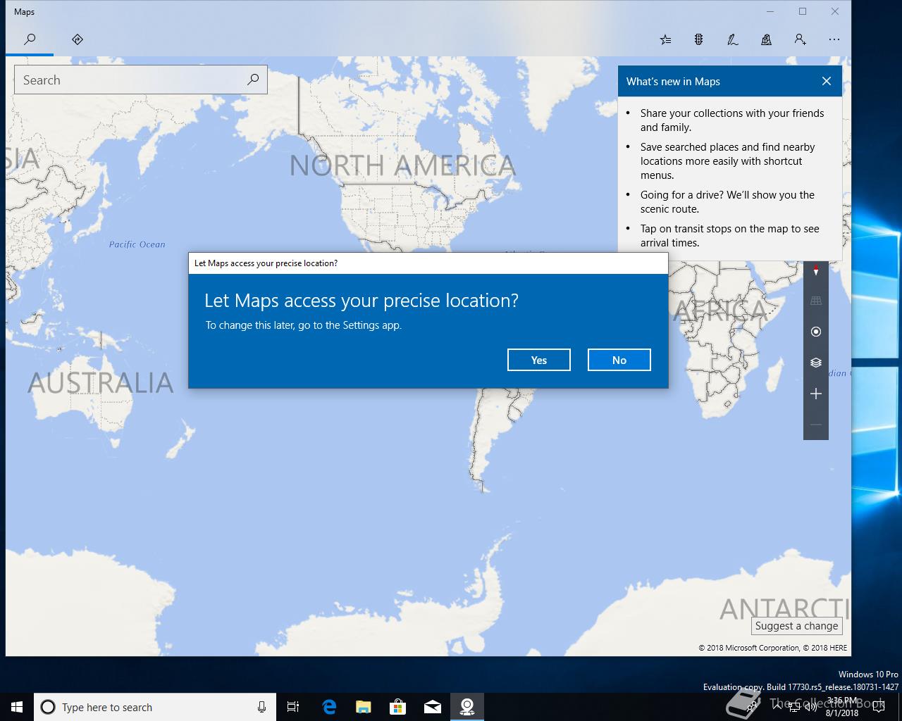
Task: Maximize the Maps window
Action: [802, 11]
